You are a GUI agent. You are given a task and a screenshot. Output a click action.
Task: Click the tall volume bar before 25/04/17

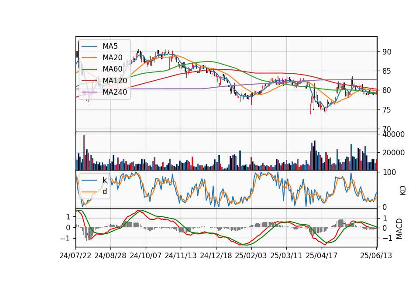pos(315,155)
